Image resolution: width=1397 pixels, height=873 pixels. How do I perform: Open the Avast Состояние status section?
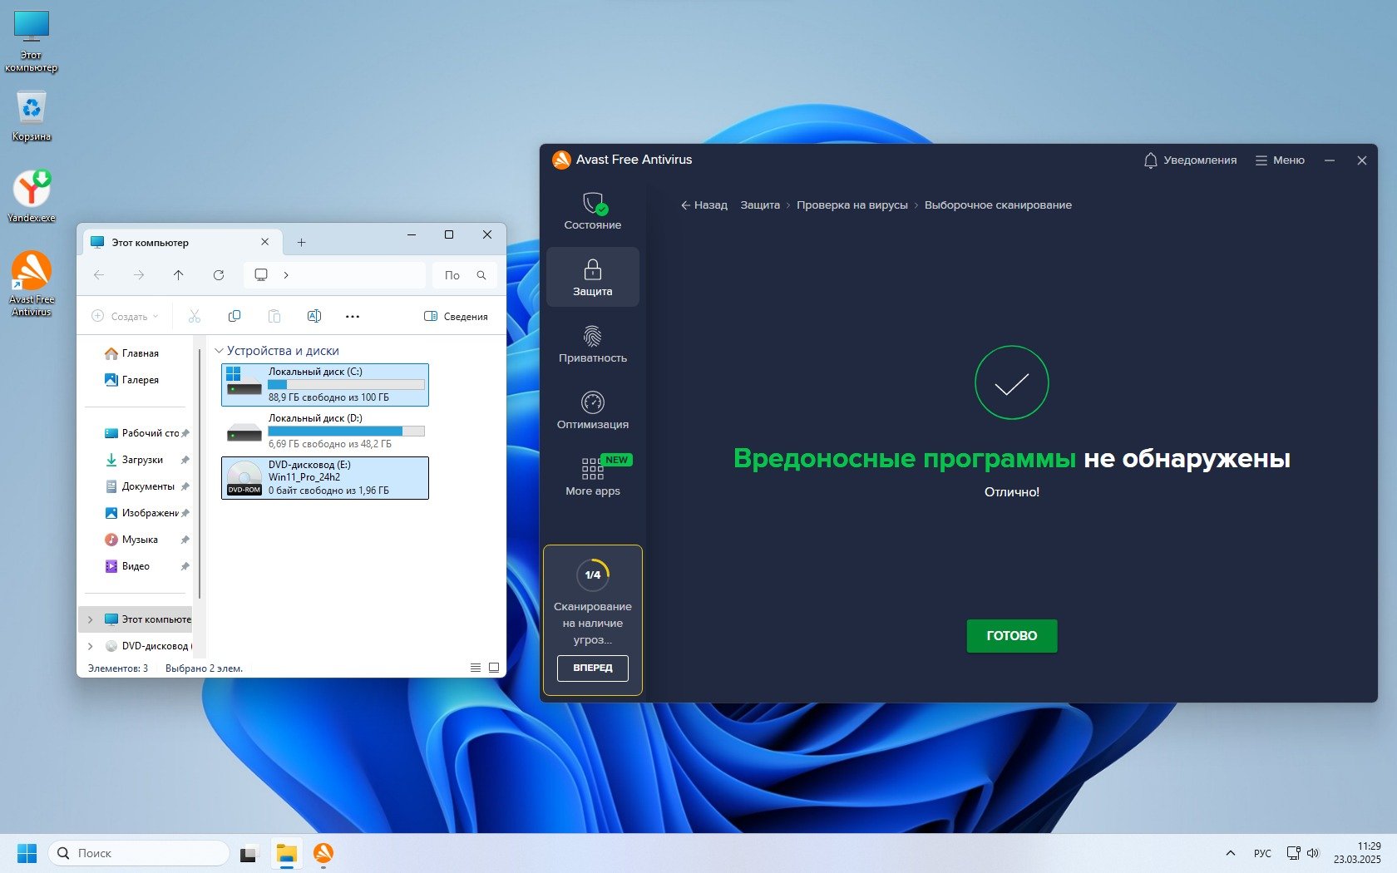click(592, 211)
